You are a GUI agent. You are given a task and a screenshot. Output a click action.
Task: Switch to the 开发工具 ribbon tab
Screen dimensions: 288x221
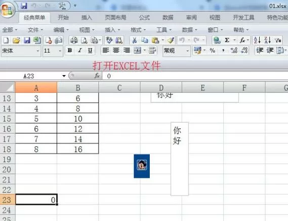(243, 18)
